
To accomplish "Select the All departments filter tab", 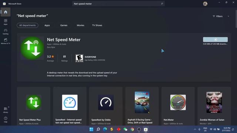I will point(27,25).
